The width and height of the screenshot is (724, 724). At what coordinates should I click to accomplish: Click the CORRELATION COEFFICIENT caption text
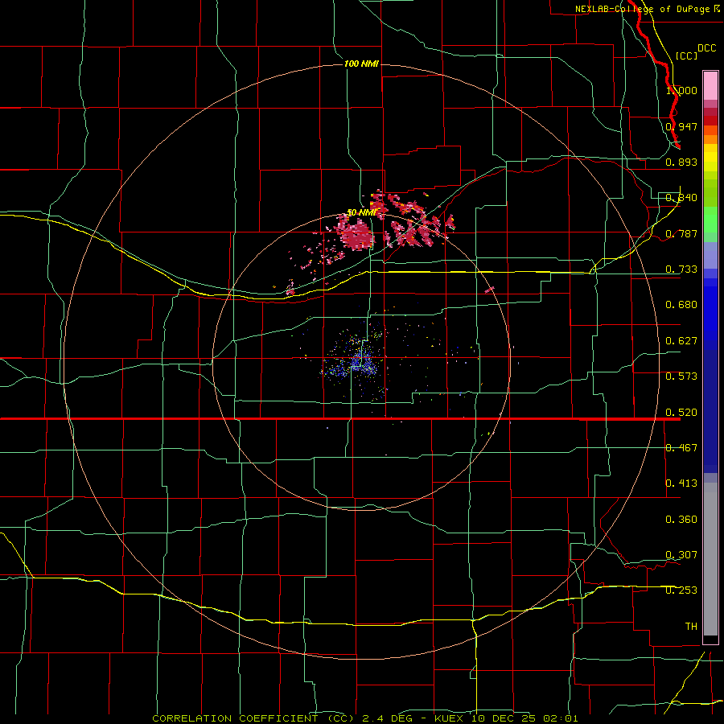[x=253, y=718]
